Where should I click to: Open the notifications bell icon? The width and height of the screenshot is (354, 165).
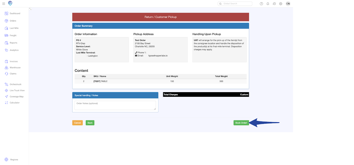pos(268,4)
